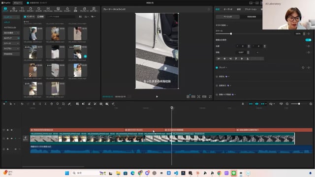Open Sub-project in the left sidebar
This screenshot has width=315, height=177.
coord(10,28)
